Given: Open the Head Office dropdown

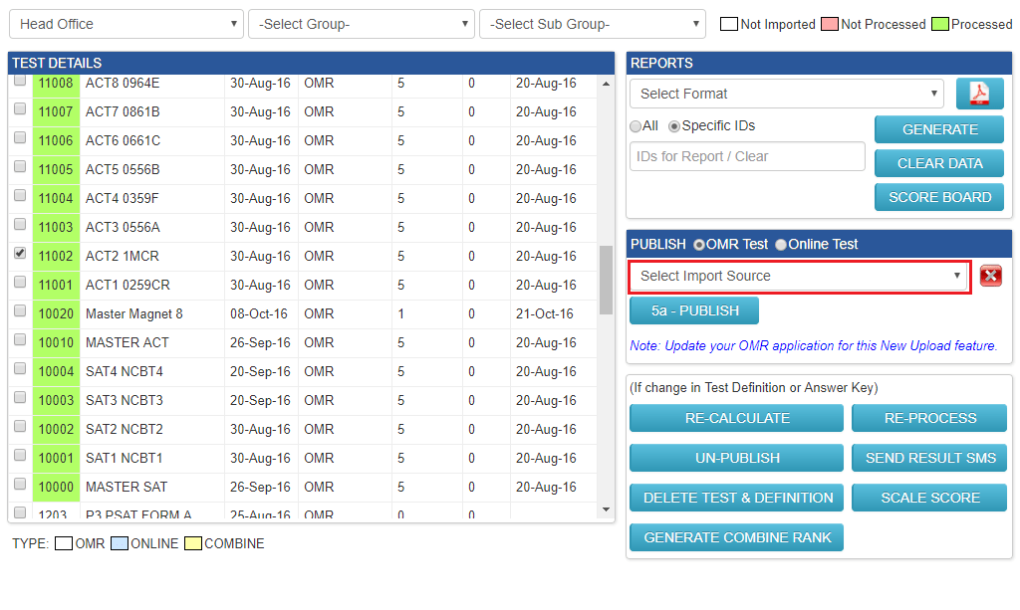Looking at the screenshot, I should (127, 24).
